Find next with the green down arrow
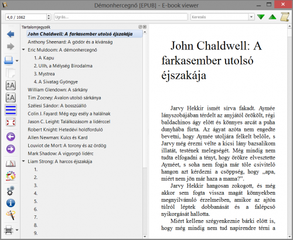 pyautogui.click(x=261, y=17)
